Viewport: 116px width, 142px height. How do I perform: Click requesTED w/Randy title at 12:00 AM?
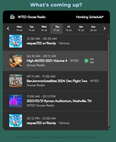(41, 43)
